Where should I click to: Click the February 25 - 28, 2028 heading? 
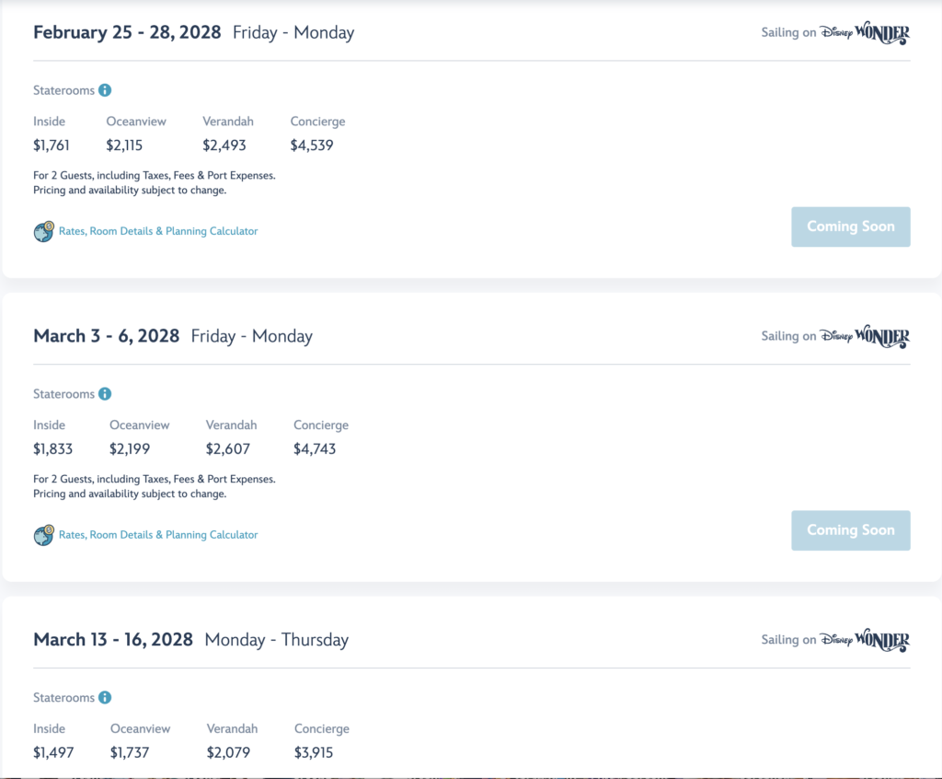[x=127, y=32]
